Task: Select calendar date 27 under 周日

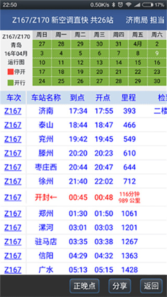Action: (x=42, y=44)
